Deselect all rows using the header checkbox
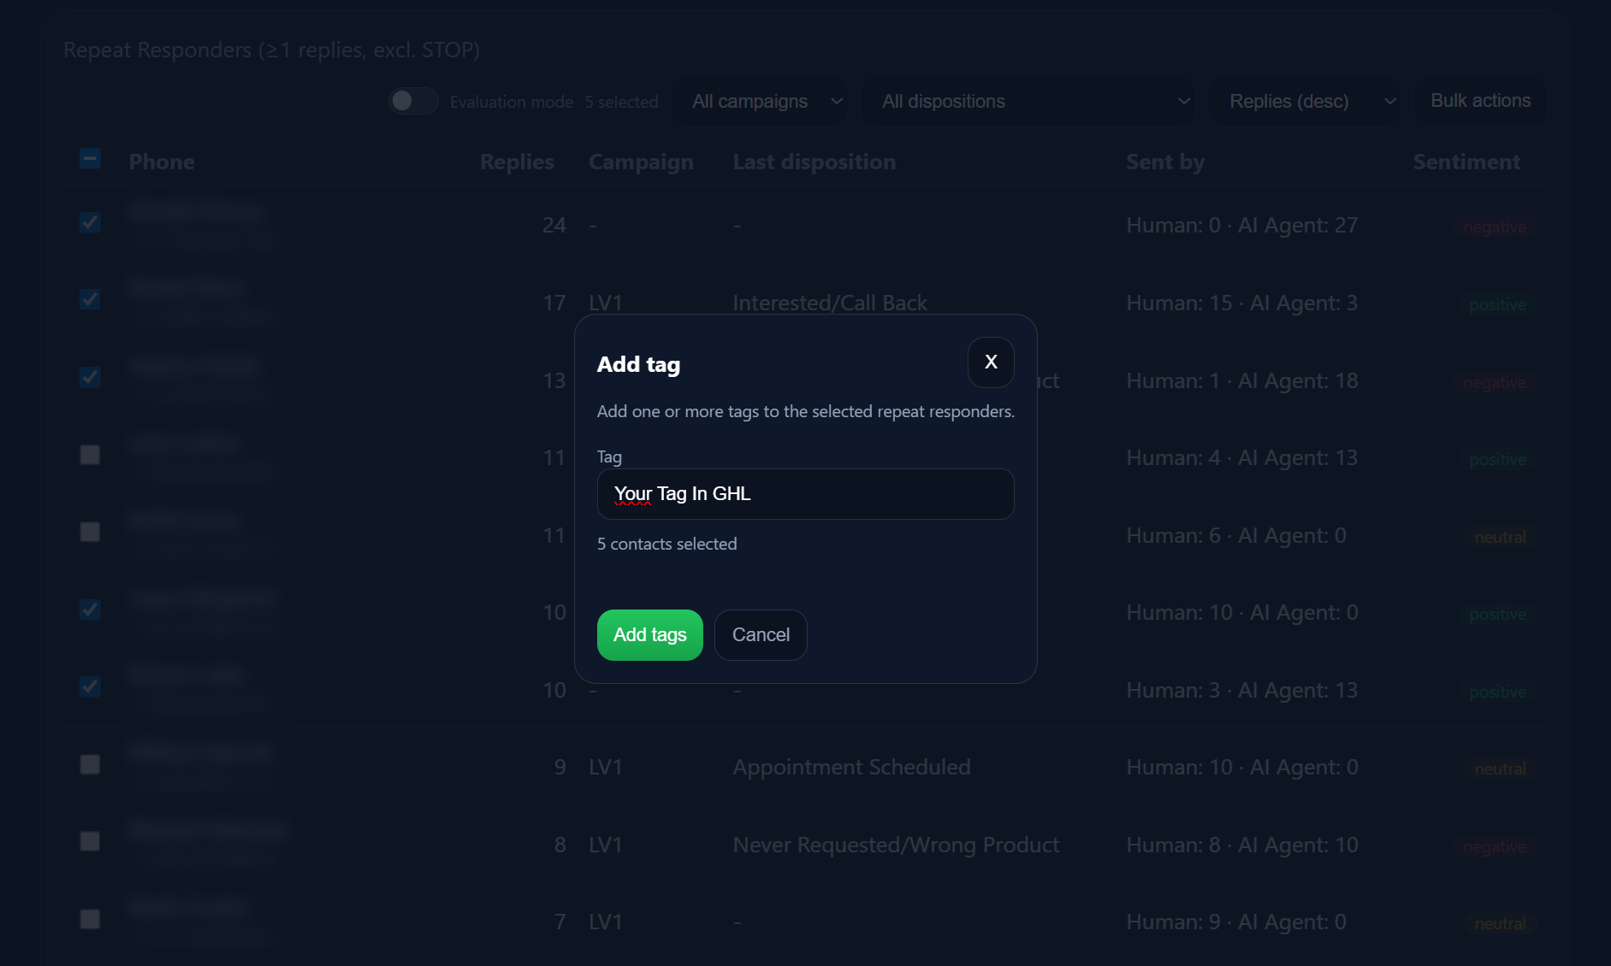The height and width of the screenshot is (966, 1611). click(89, 158)
